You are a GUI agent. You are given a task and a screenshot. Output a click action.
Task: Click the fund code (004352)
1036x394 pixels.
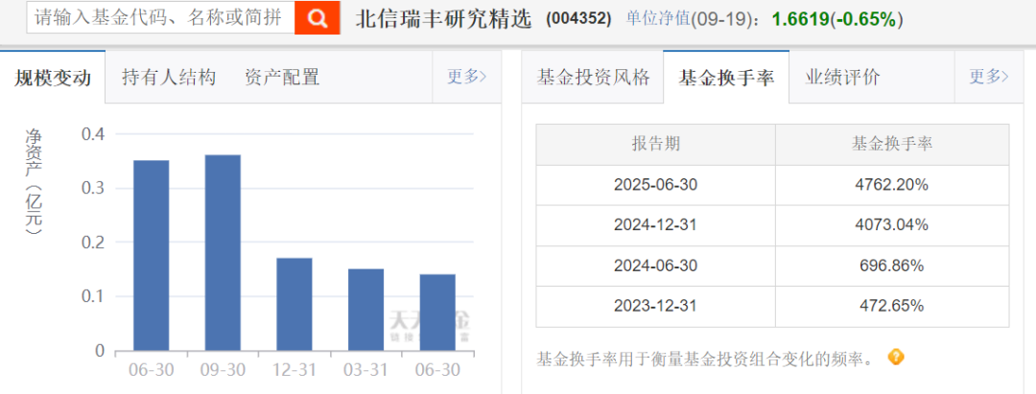pos(578,19)
